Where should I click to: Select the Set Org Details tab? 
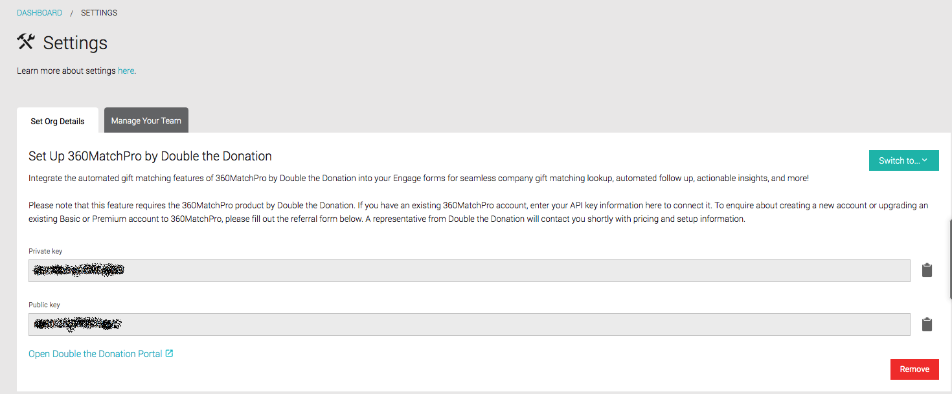tap(58, 121)
